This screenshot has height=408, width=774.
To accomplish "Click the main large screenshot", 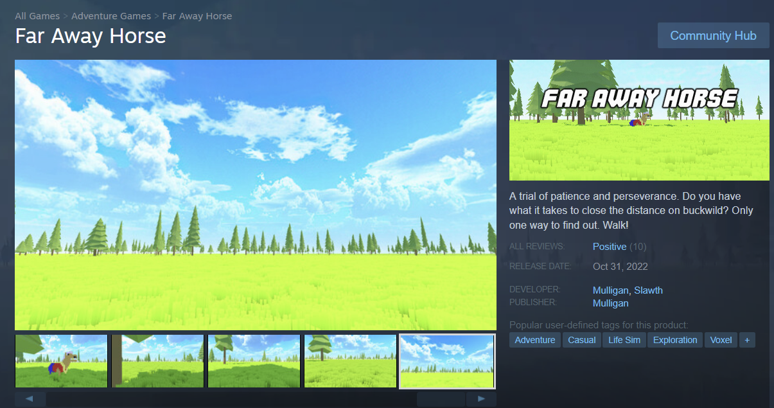I will coord(256,195).
